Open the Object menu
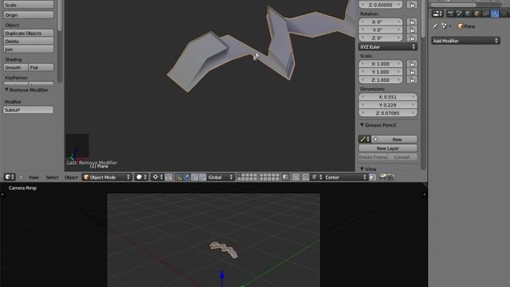The height and width of the screenshot is (287, 510). [x=71, y=177]
